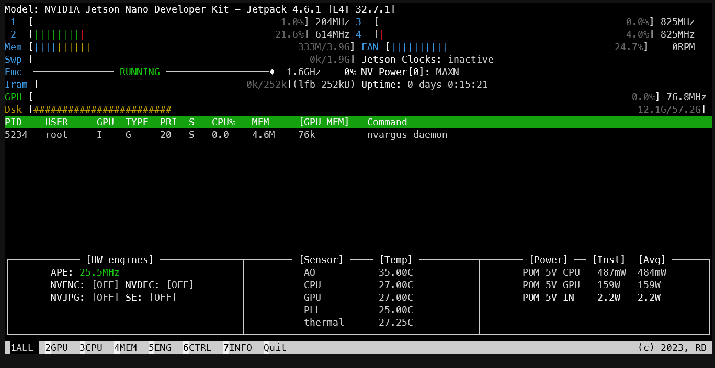Viewport: 715px width, 368px height.
Task: Open the 3CPU tab
Action: [91, 348]
